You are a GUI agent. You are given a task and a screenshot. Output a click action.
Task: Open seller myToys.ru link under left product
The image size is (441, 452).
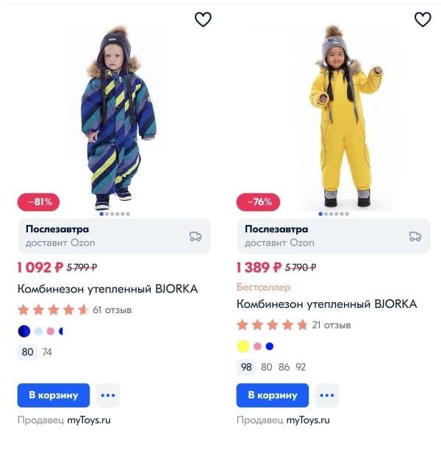[89, 420]
